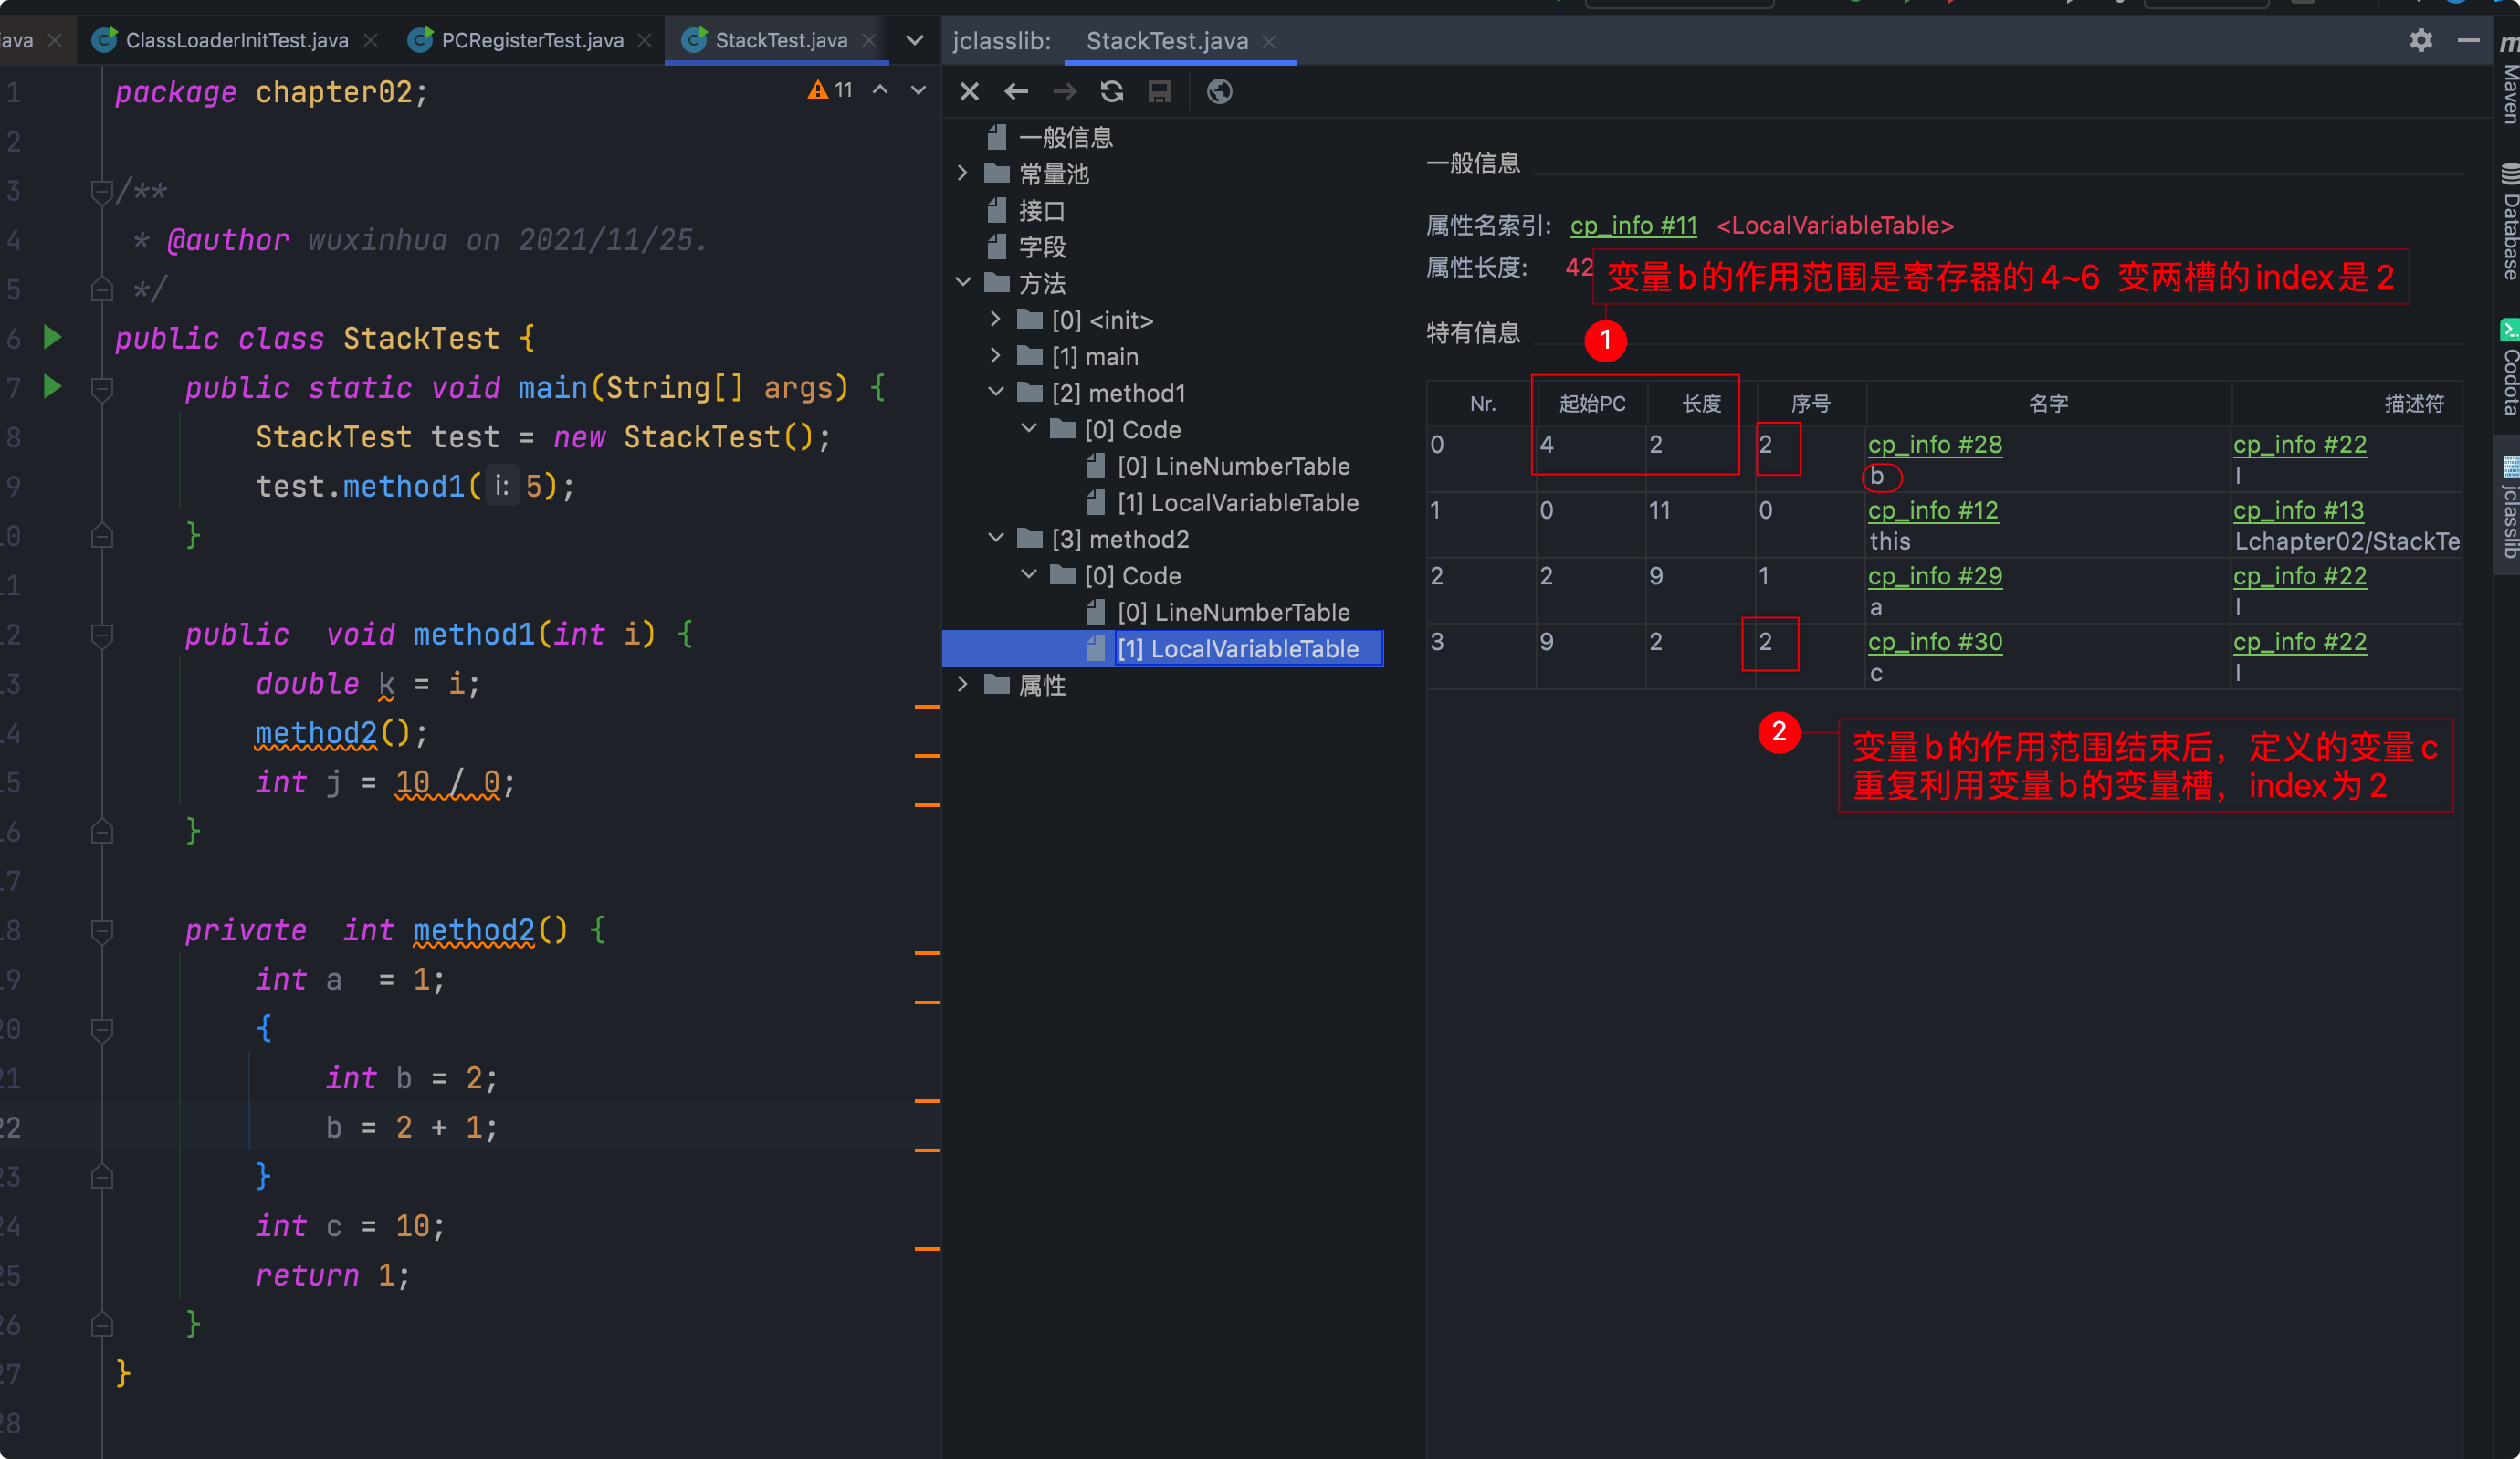Screen dimensions: 2520x1459
Task: Expand the 常量池 constant pool node
Action: (x=962, y=173)
